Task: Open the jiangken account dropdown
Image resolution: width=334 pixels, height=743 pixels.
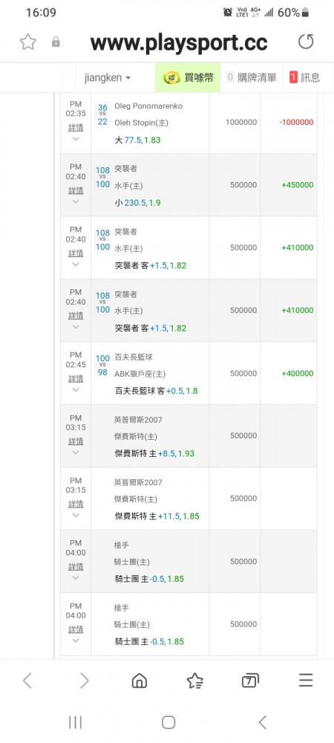Action: (x=108, y=78)
